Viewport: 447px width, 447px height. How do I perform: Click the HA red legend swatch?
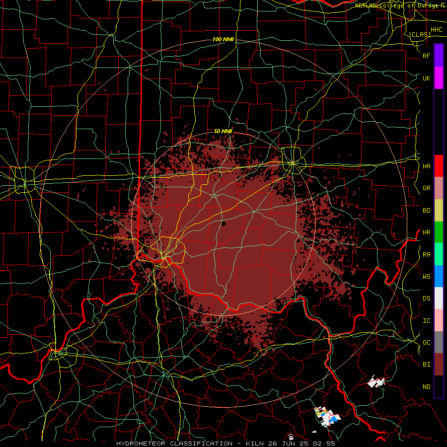(439, 166)
